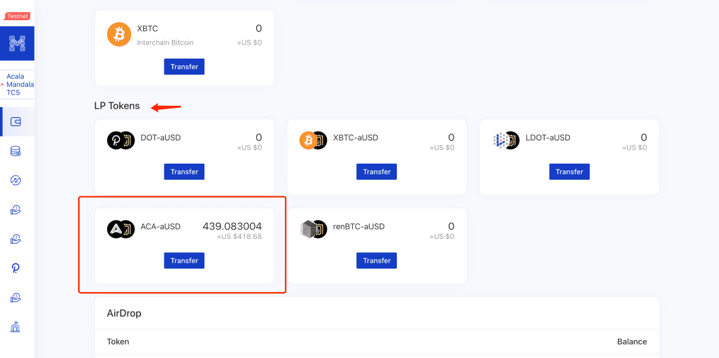Click the Acala logo in the sidebar

pyautogui.click(x=17, y=43)
